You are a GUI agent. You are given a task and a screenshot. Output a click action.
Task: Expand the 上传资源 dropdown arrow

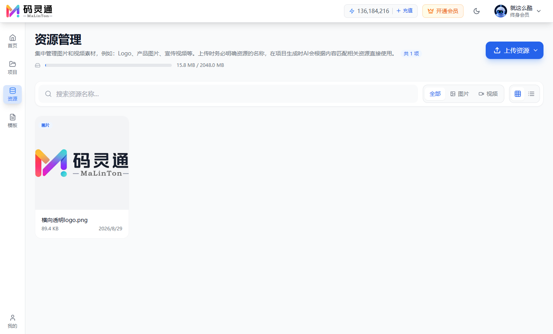(x=536, y=50)
